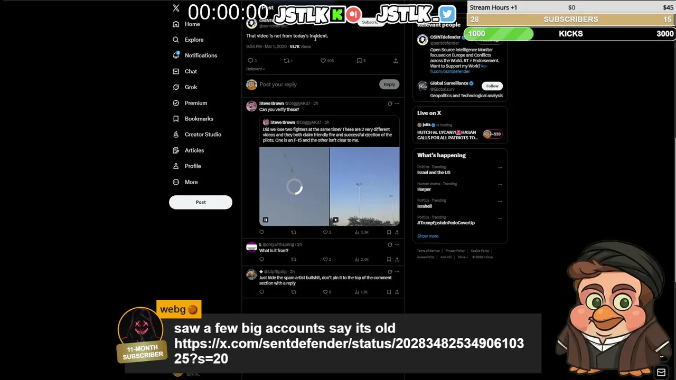Open more options for the Israhell trend
This screenshot has height=380, width=676.
[x=500, y=201]
